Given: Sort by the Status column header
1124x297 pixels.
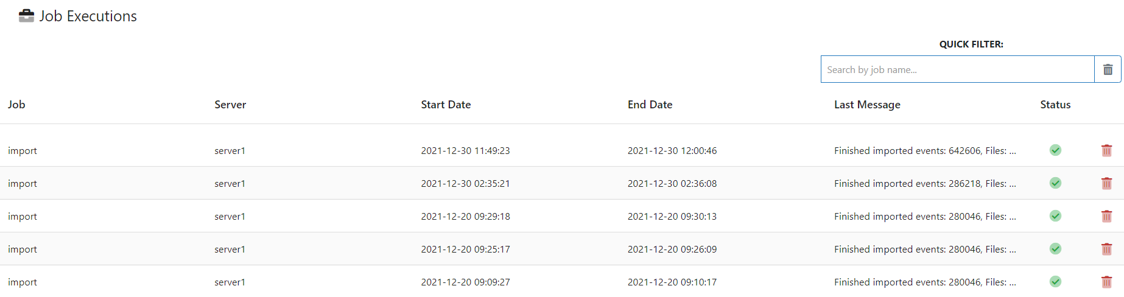Looking at the screenshot, I should pos(1055,105).
